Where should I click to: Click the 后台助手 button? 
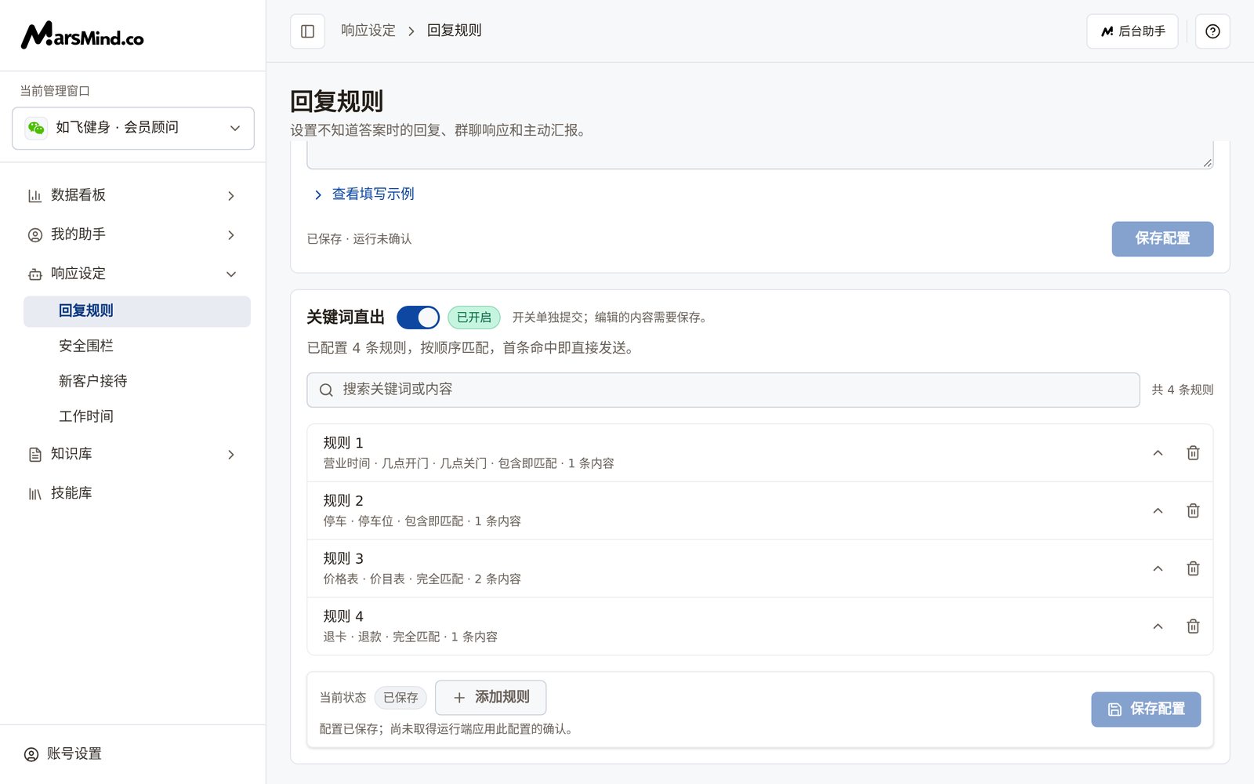tap(1133, 31)
